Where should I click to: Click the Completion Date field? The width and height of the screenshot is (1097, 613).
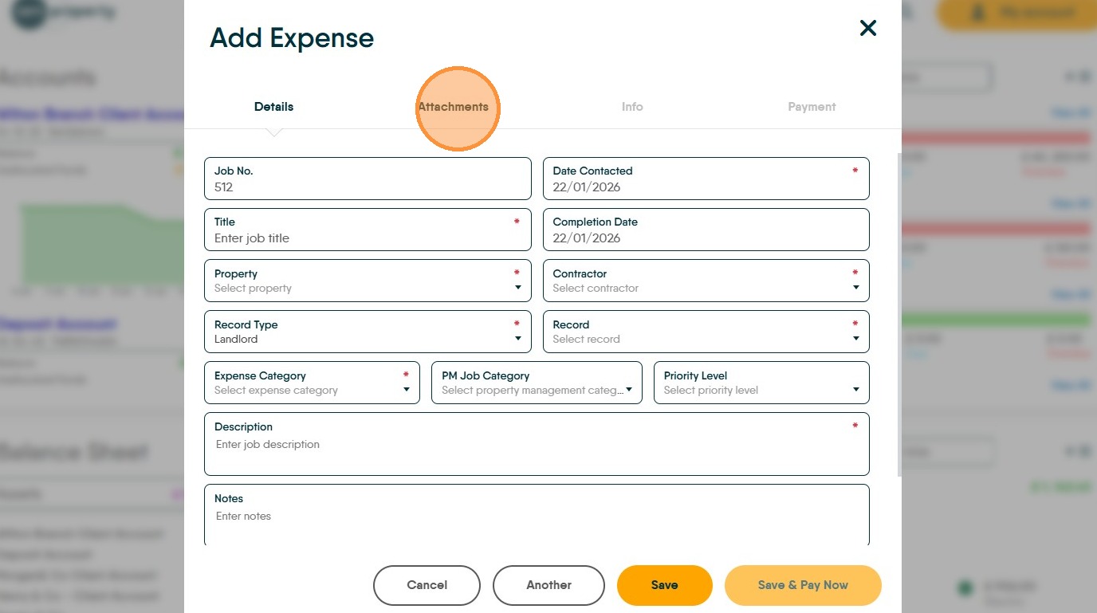point(706,238)
